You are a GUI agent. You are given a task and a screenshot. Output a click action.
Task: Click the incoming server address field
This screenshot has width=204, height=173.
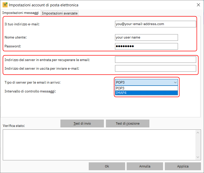155,60
